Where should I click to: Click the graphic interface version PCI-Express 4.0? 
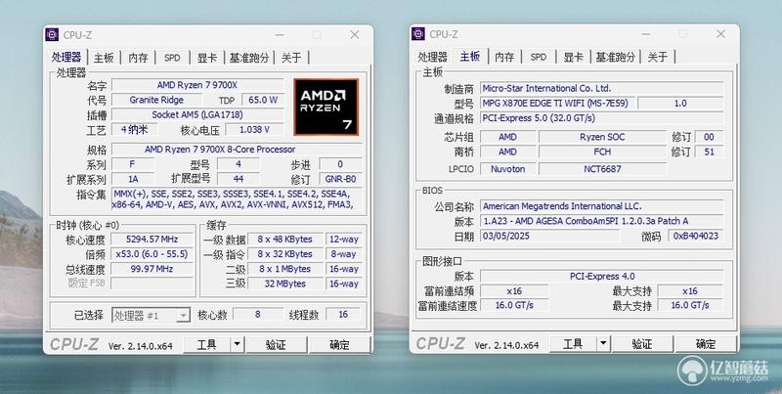click(602, 277)
